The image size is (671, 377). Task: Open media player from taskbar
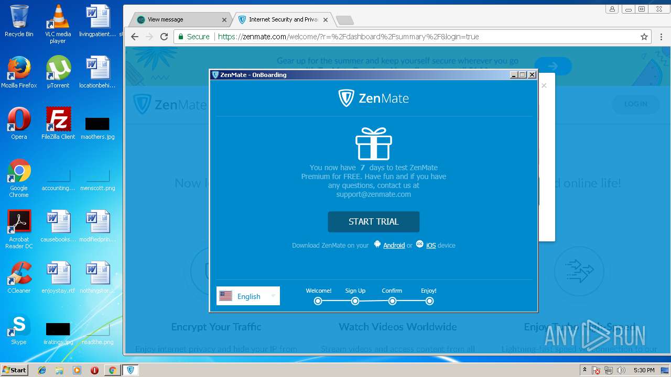coord(77,370)
